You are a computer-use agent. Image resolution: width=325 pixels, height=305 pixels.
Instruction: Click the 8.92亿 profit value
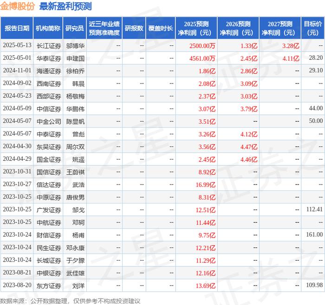(207, 172)
